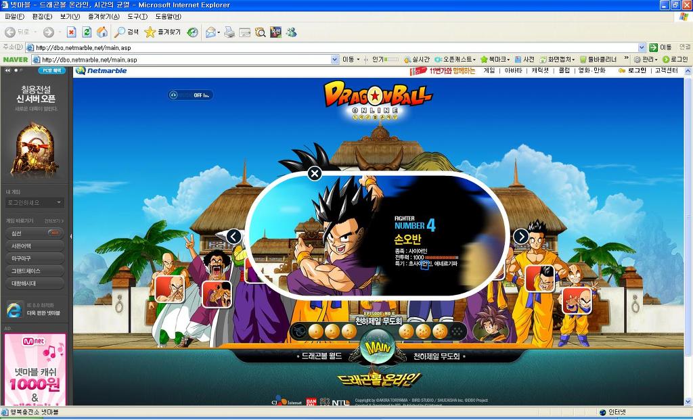The width and height of the screenshot is (693, 420).
Task: Select the Krillin fighter thumbnail
Action: pos(577,301)
